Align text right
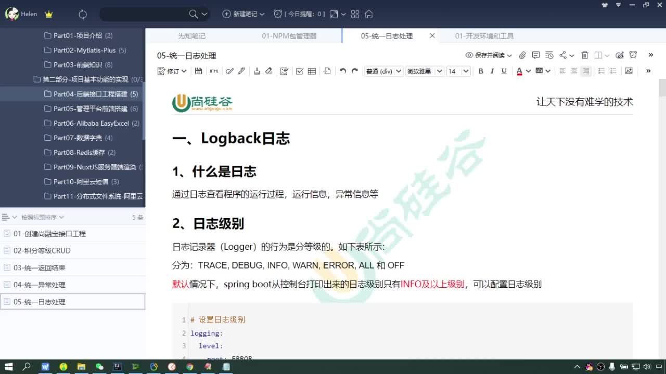Screen dimensions: 666x374 [586, 71]
